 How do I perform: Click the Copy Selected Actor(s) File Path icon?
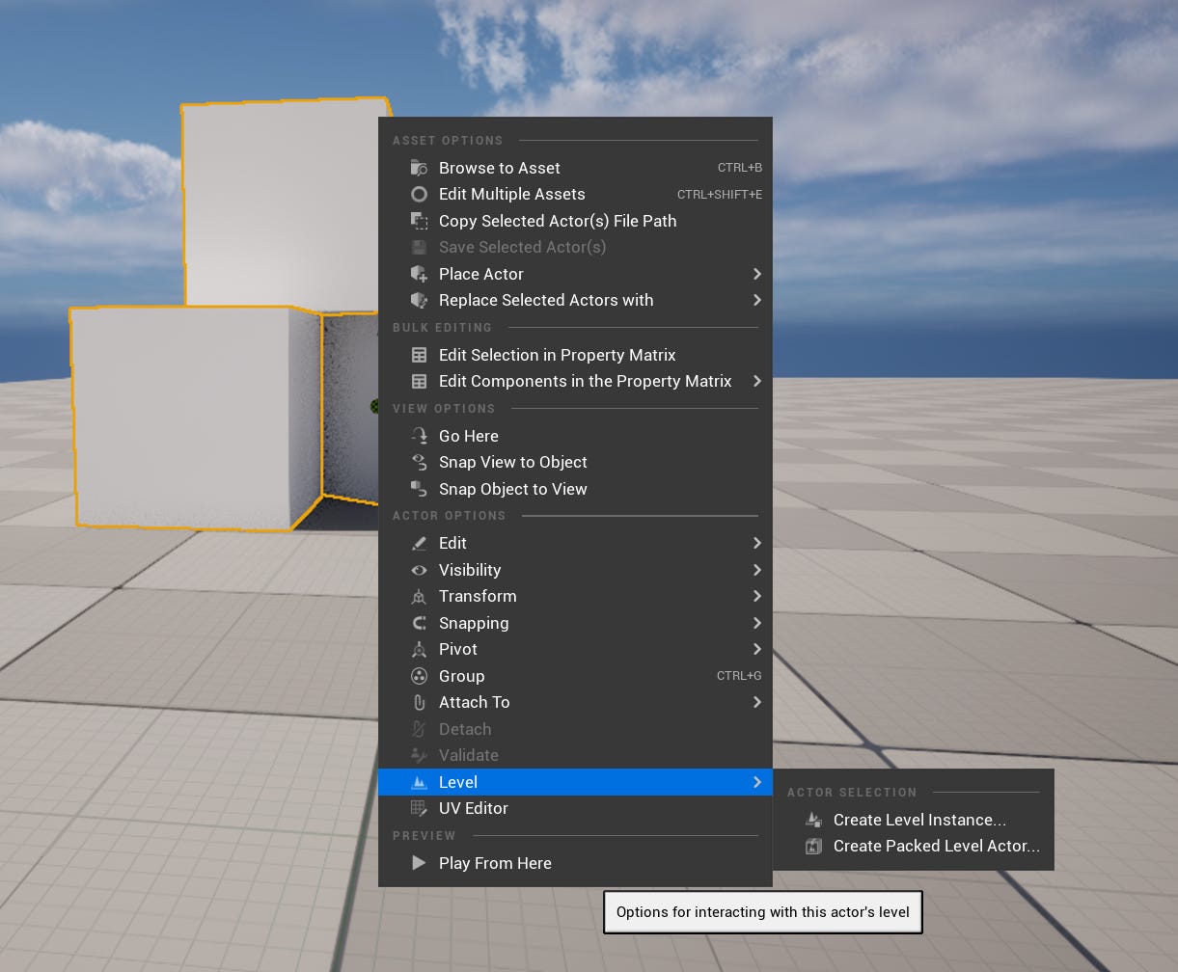tap(419, 221)
